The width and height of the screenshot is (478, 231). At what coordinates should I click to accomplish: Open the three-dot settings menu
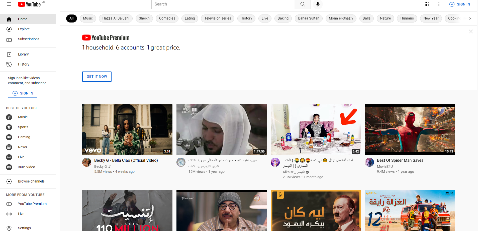coord(439,4)
